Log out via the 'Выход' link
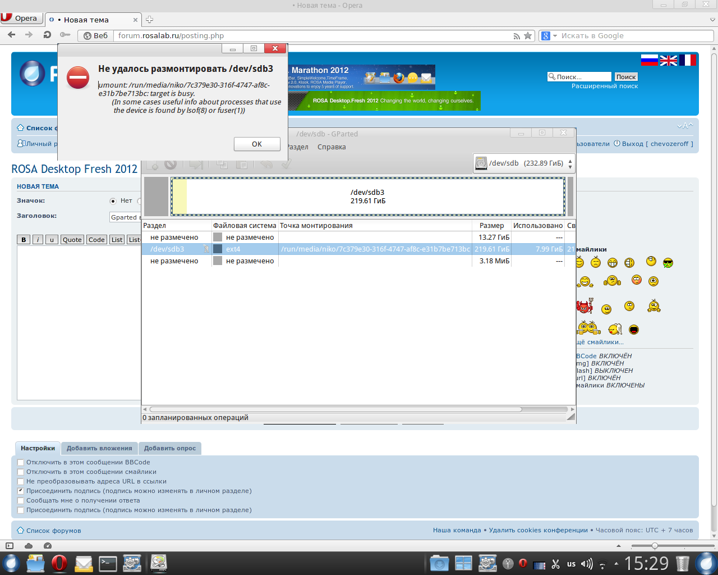The height and width of the screenshot is (575, 718). 632,144
